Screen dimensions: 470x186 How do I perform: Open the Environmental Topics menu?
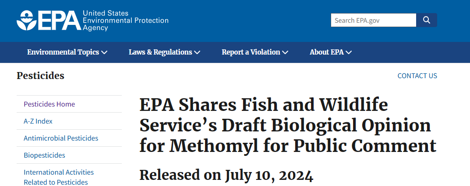click(63, 52)
